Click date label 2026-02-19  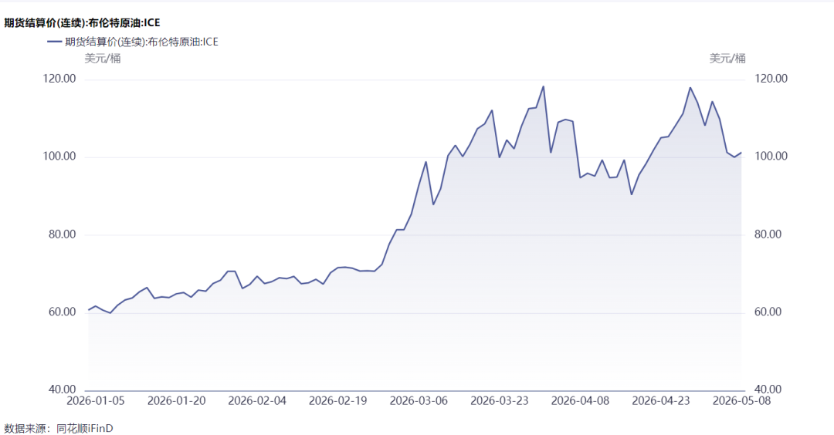pos(337,401)
